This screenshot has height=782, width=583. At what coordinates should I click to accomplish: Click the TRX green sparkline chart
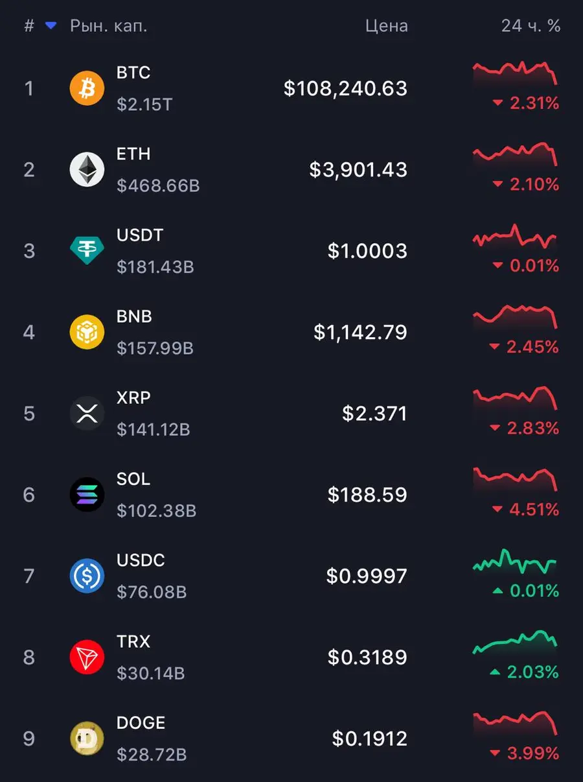click(514, 642)
